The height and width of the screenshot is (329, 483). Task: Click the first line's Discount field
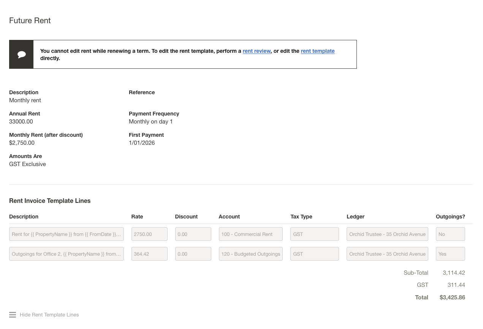(193, 234)
